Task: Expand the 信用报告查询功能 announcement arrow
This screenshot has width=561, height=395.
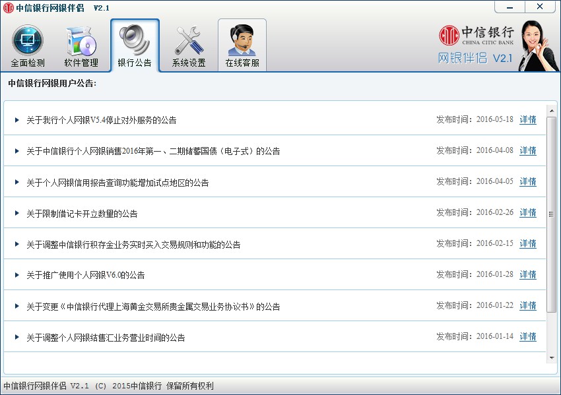Action: (16, 182)
